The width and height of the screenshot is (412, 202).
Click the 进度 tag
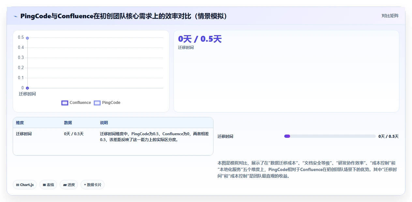tap(69, 185)
